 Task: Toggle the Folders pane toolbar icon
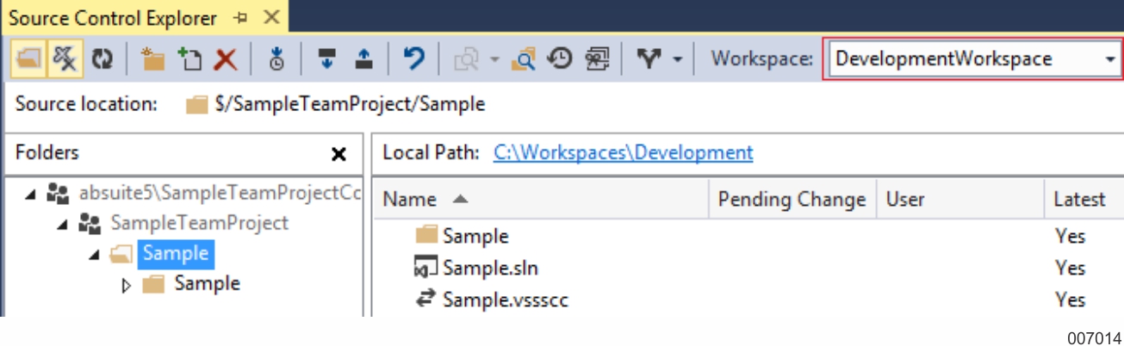point(28,59)
